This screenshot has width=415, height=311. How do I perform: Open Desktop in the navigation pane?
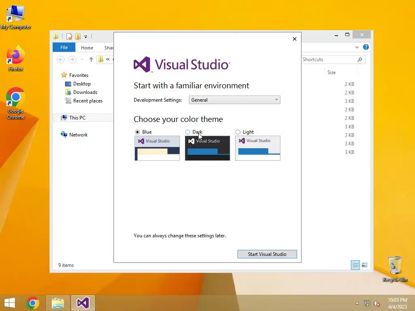click(x=78, y=84)
